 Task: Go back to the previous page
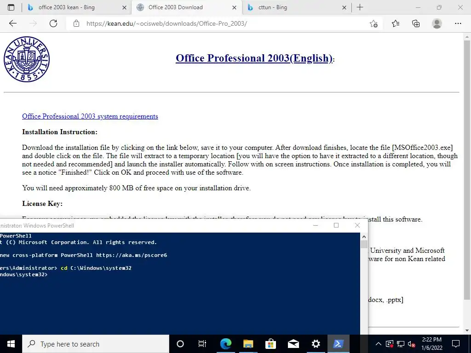tap(13, 23)
